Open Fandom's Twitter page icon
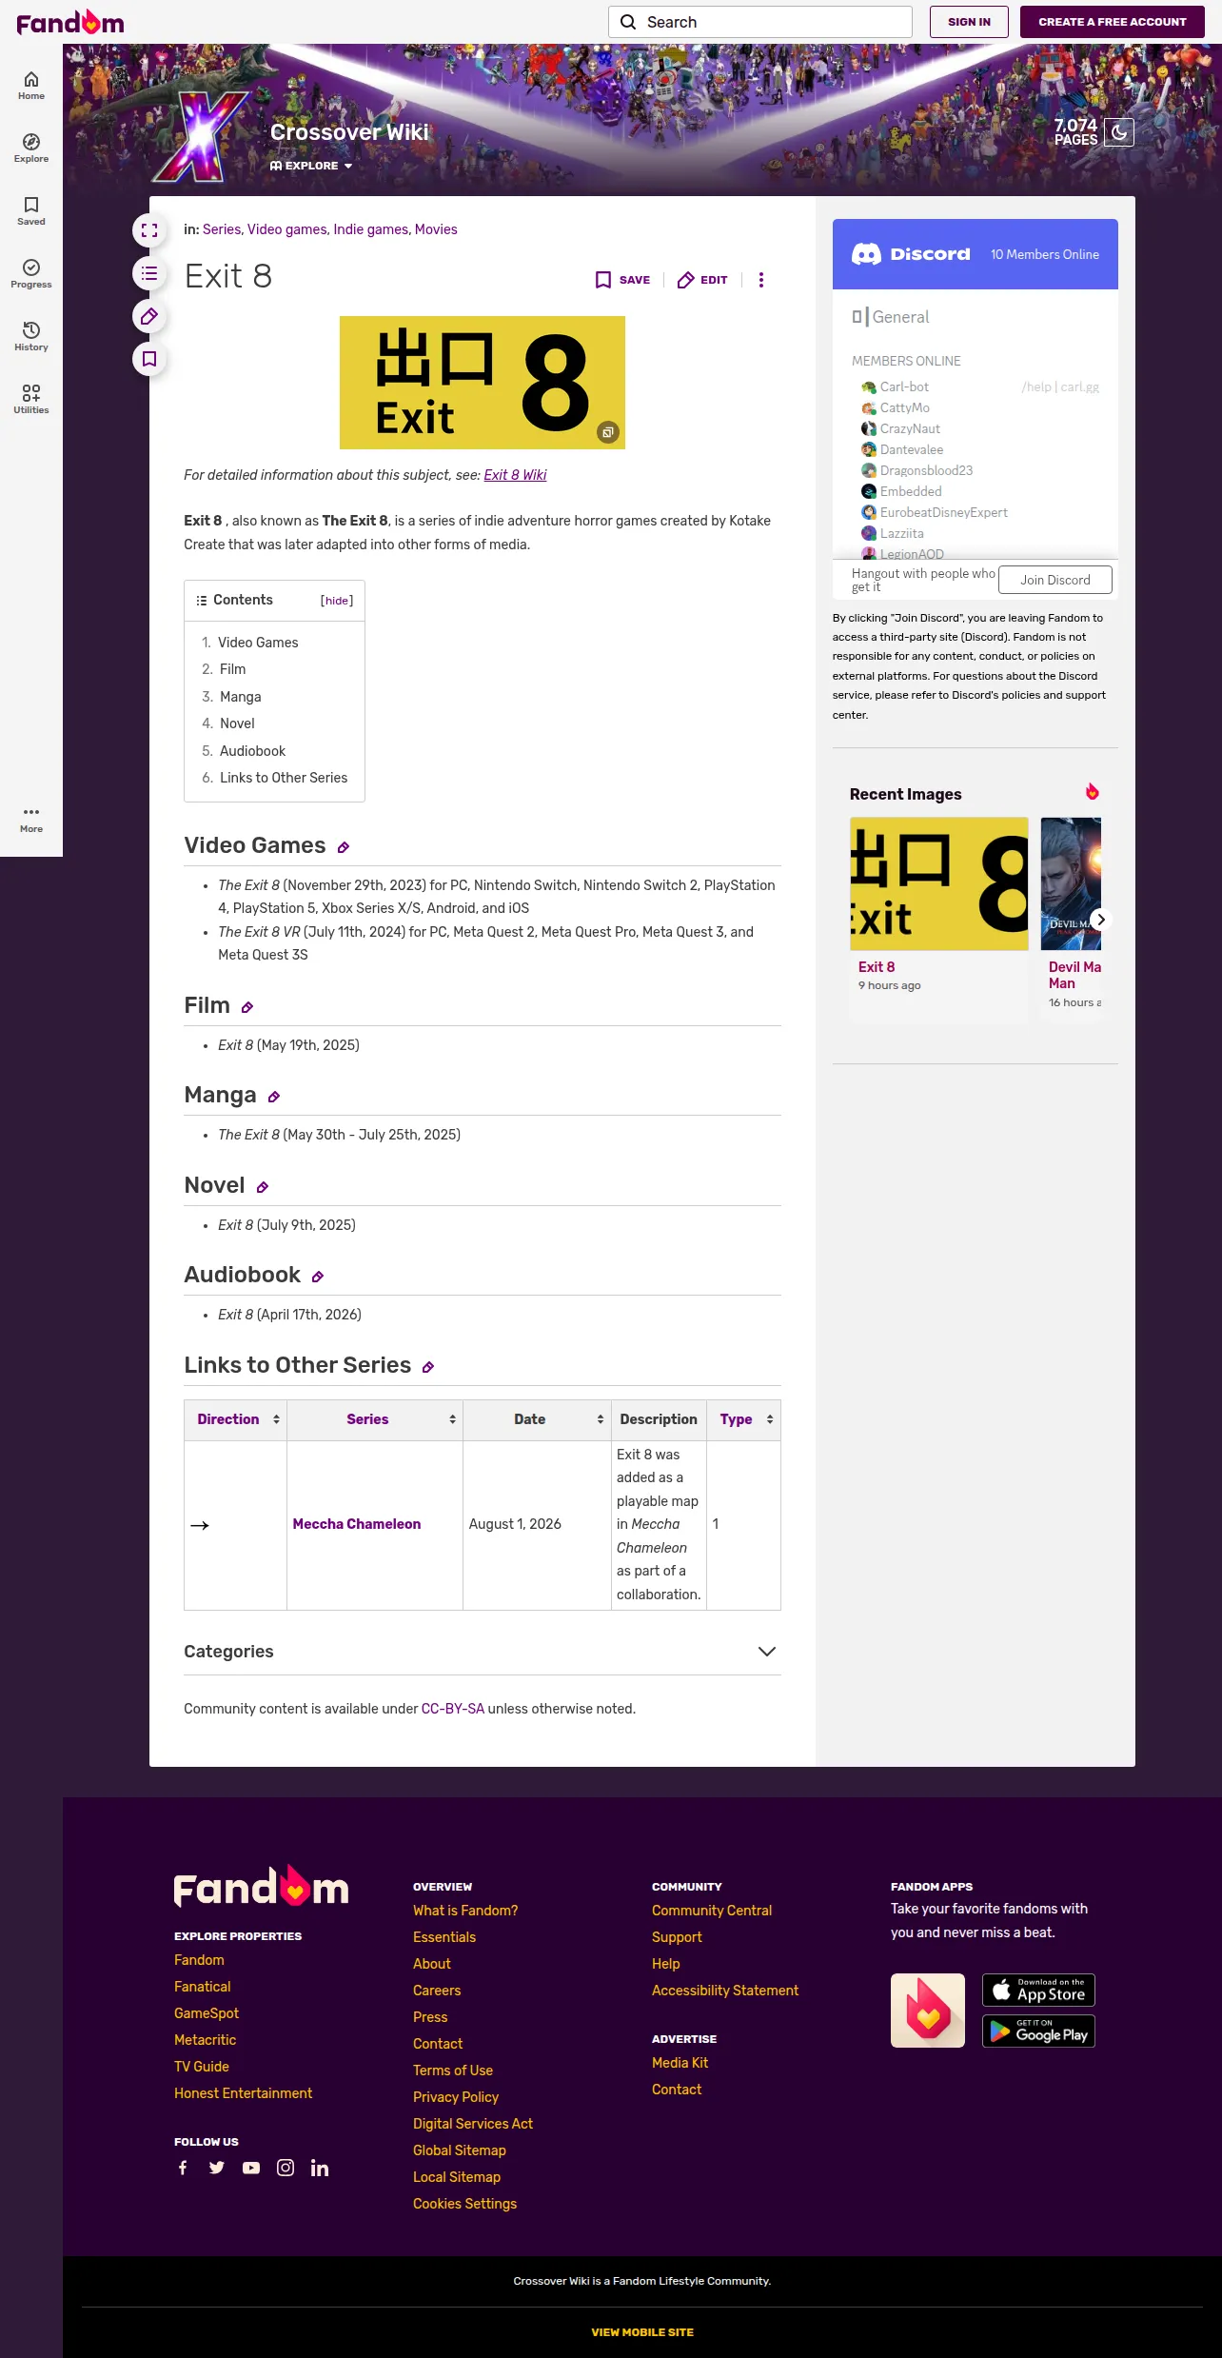This screenshot has width=1222, height=2358. (217, 2168)
